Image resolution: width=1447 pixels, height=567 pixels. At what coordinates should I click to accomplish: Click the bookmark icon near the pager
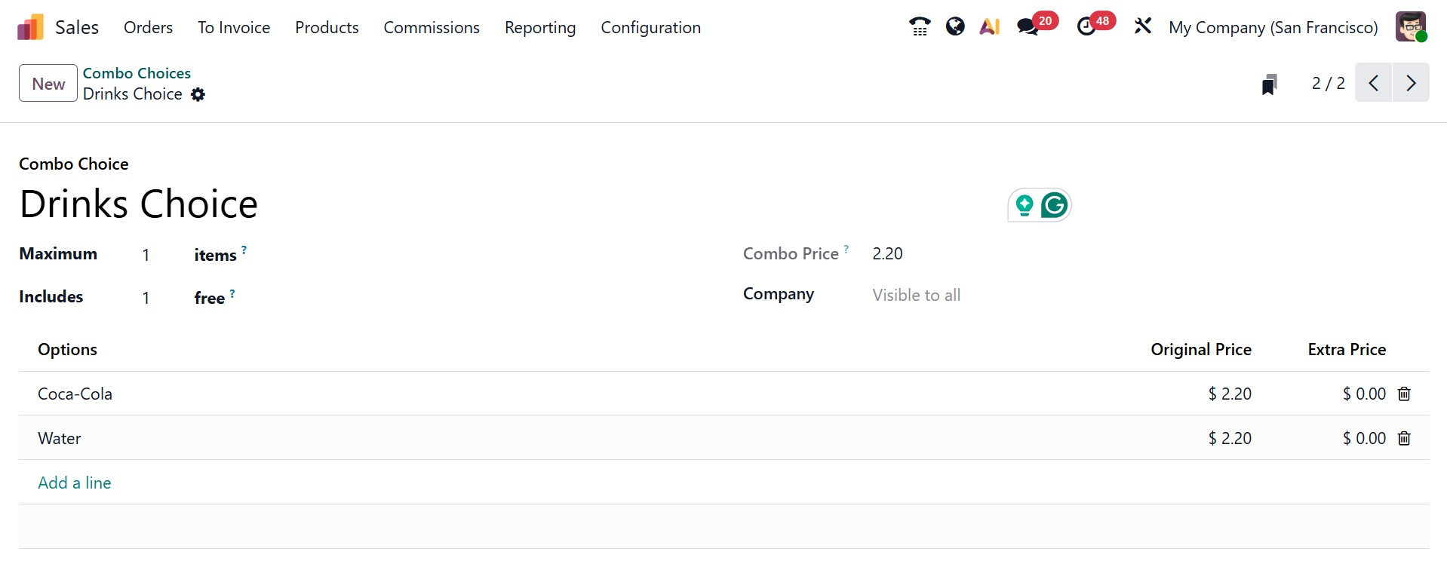[1270, 83]
